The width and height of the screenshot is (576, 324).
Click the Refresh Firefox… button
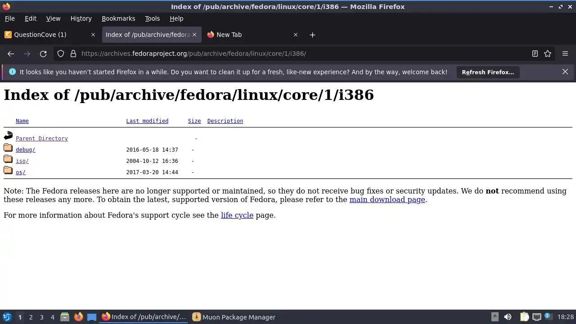(488, 72)
